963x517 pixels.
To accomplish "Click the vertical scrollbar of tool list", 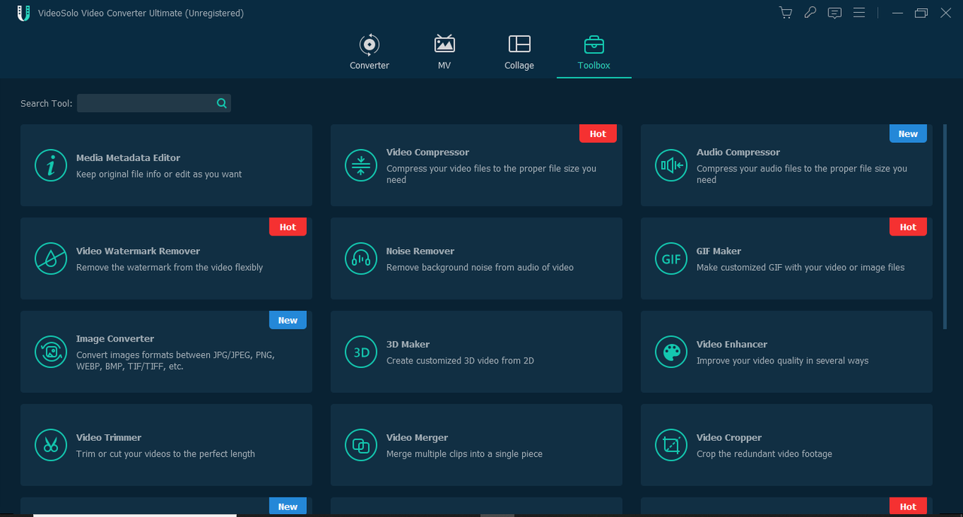I will 945,226.
